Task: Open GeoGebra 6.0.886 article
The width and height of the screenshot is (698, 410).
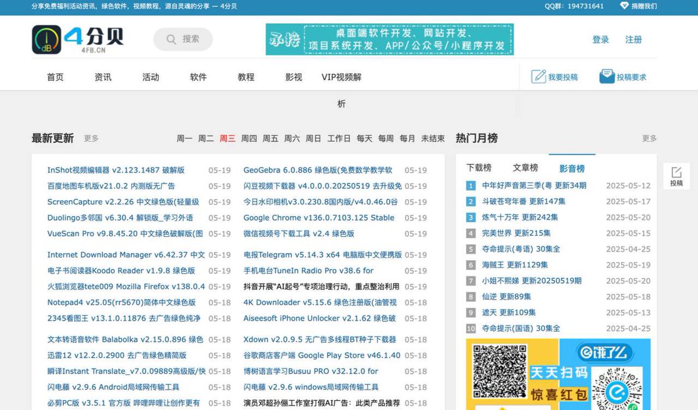Action: [x=318, y=170]
